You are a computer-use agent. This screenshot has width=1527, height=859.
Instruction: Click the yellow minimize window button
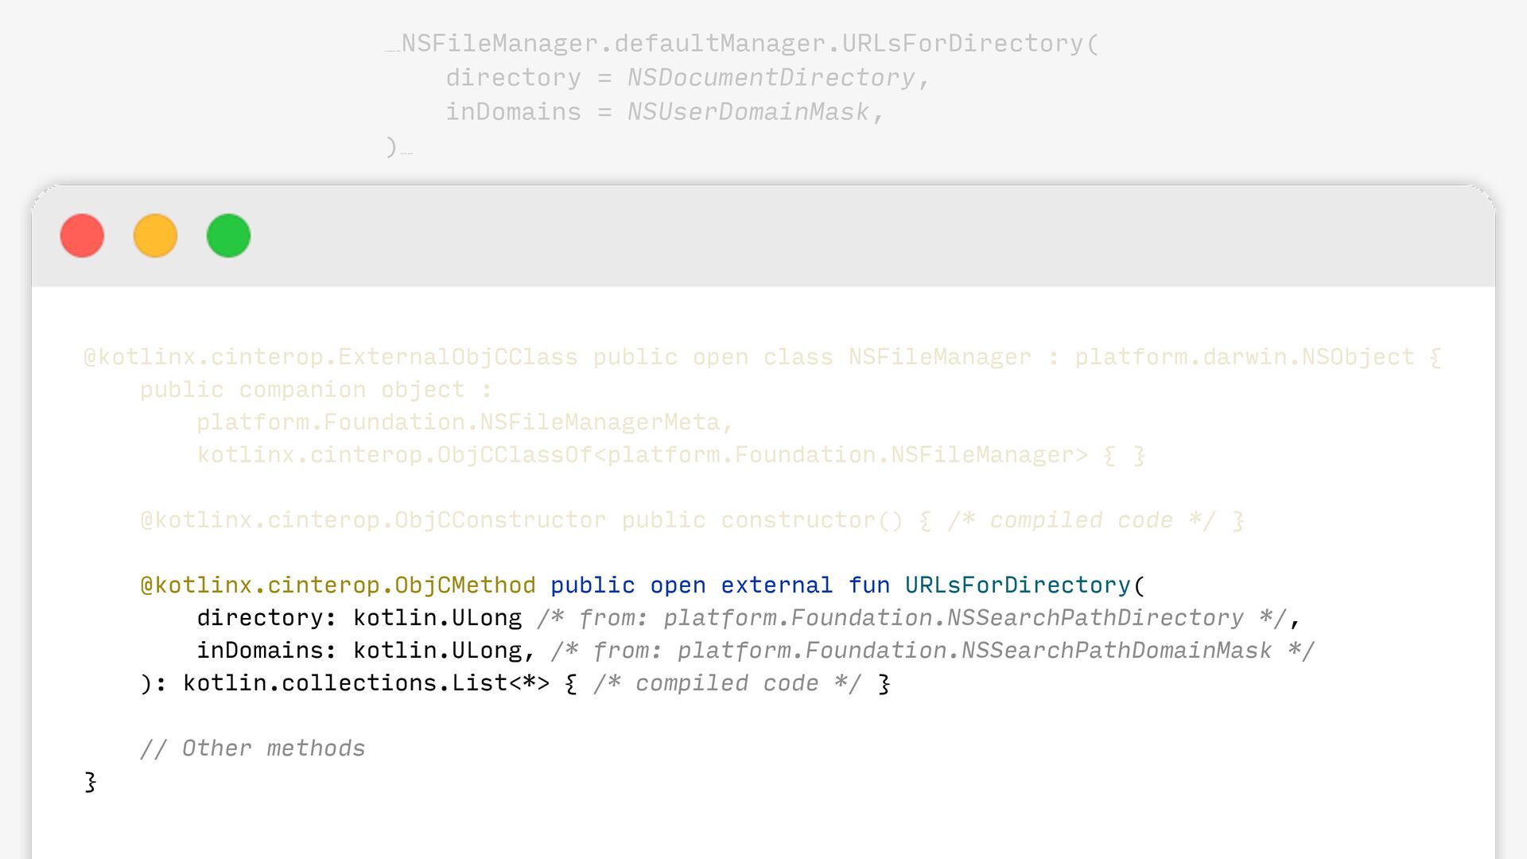point(155,235)
